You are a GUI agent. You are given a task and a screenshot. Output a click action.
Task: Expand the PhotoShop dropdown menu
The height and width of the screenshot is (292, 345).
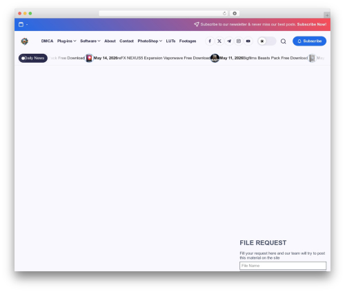150,41
